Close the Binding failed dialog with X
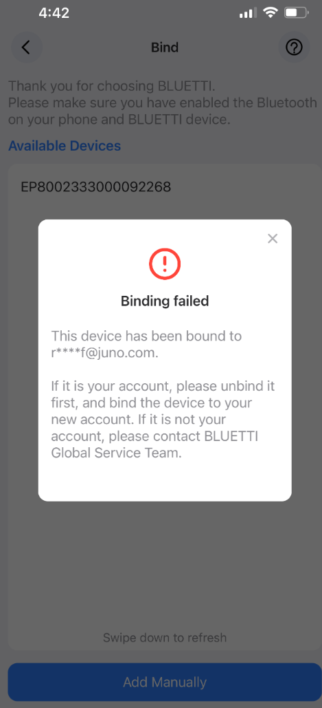 coord(273,238)
